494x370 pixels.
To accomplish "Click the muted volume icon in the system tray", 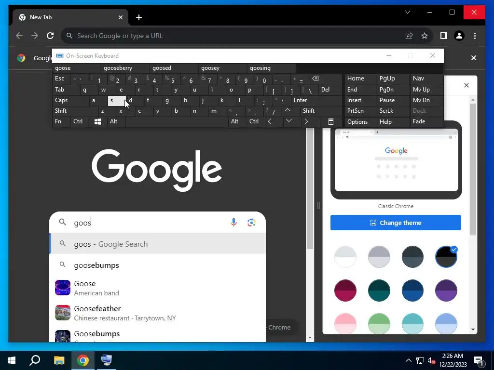I will [431, 360].
